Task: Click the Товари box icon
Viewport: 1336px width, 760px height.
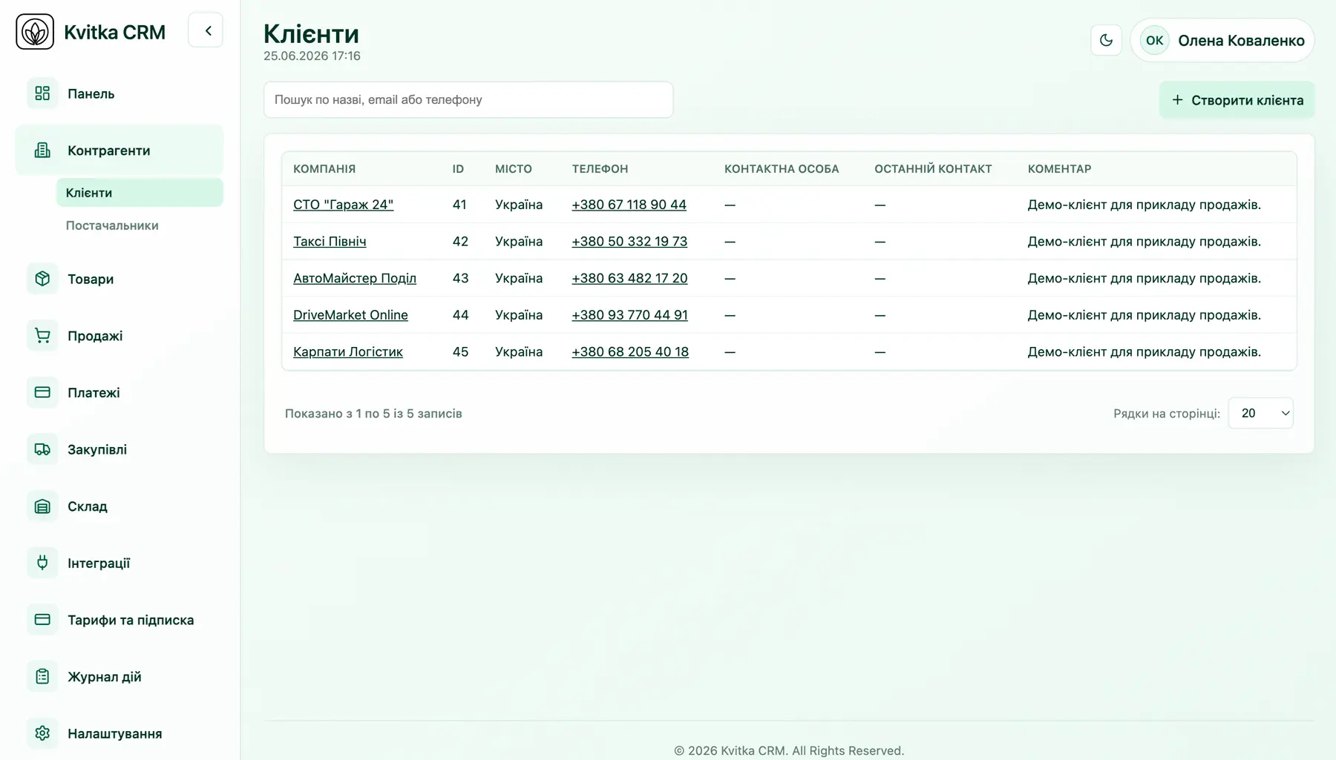Action: [x=42, y=279]
